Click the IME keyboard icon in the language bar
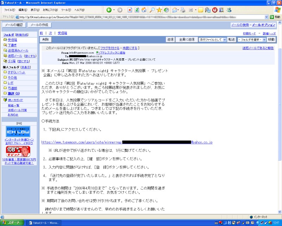The image size is (282, 226). (216, 223)
